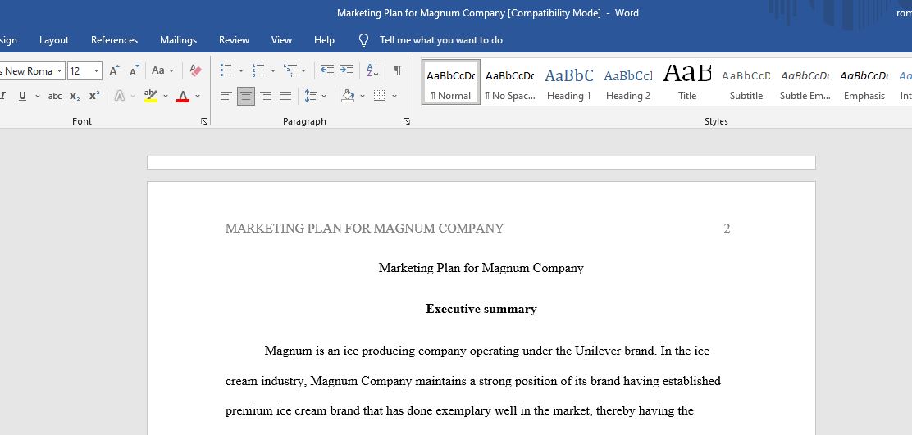Viewport: 912px width, 435px height.
Task: Open font color dropdown arrow
Action: coord(198,96)
